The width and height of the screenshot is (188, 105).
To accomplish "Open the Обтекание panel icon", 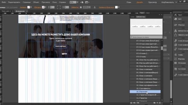I will click(x=176, y=63).
